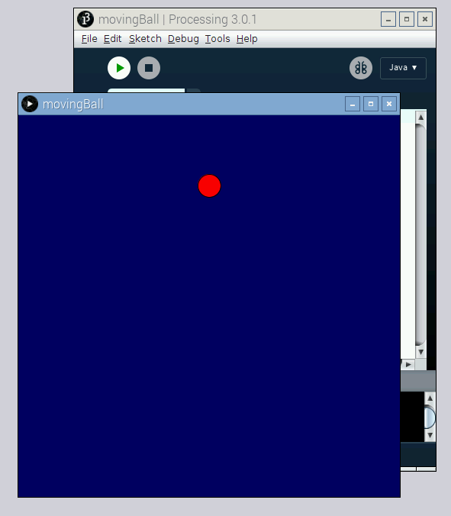Viewport: 451px width, 516px height.
Task: Click the editor scrollbar up arrow
Action: 420,118
